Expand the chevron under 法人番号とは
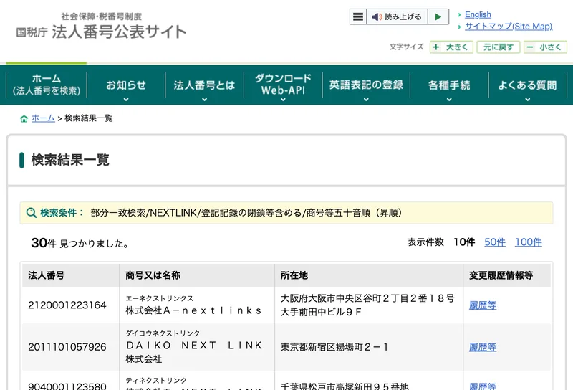Image resolution: width=573 pixels, height=390 pixels. (x=204, y=100)
